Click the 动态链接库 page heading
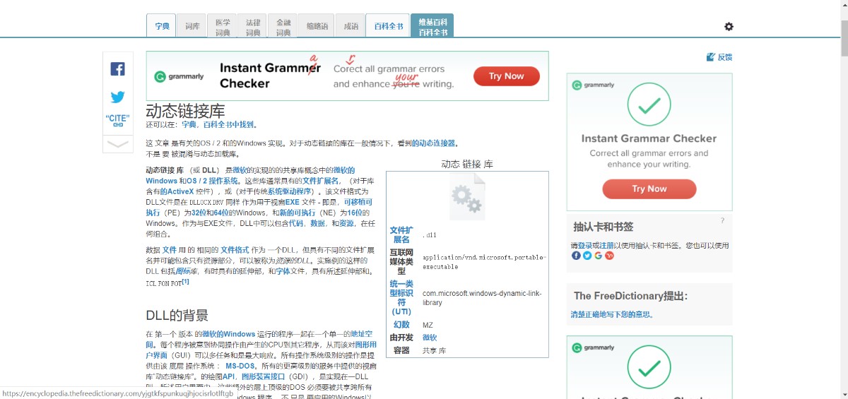848x399 pixels. pyautogui.click(x=185, y=111)
